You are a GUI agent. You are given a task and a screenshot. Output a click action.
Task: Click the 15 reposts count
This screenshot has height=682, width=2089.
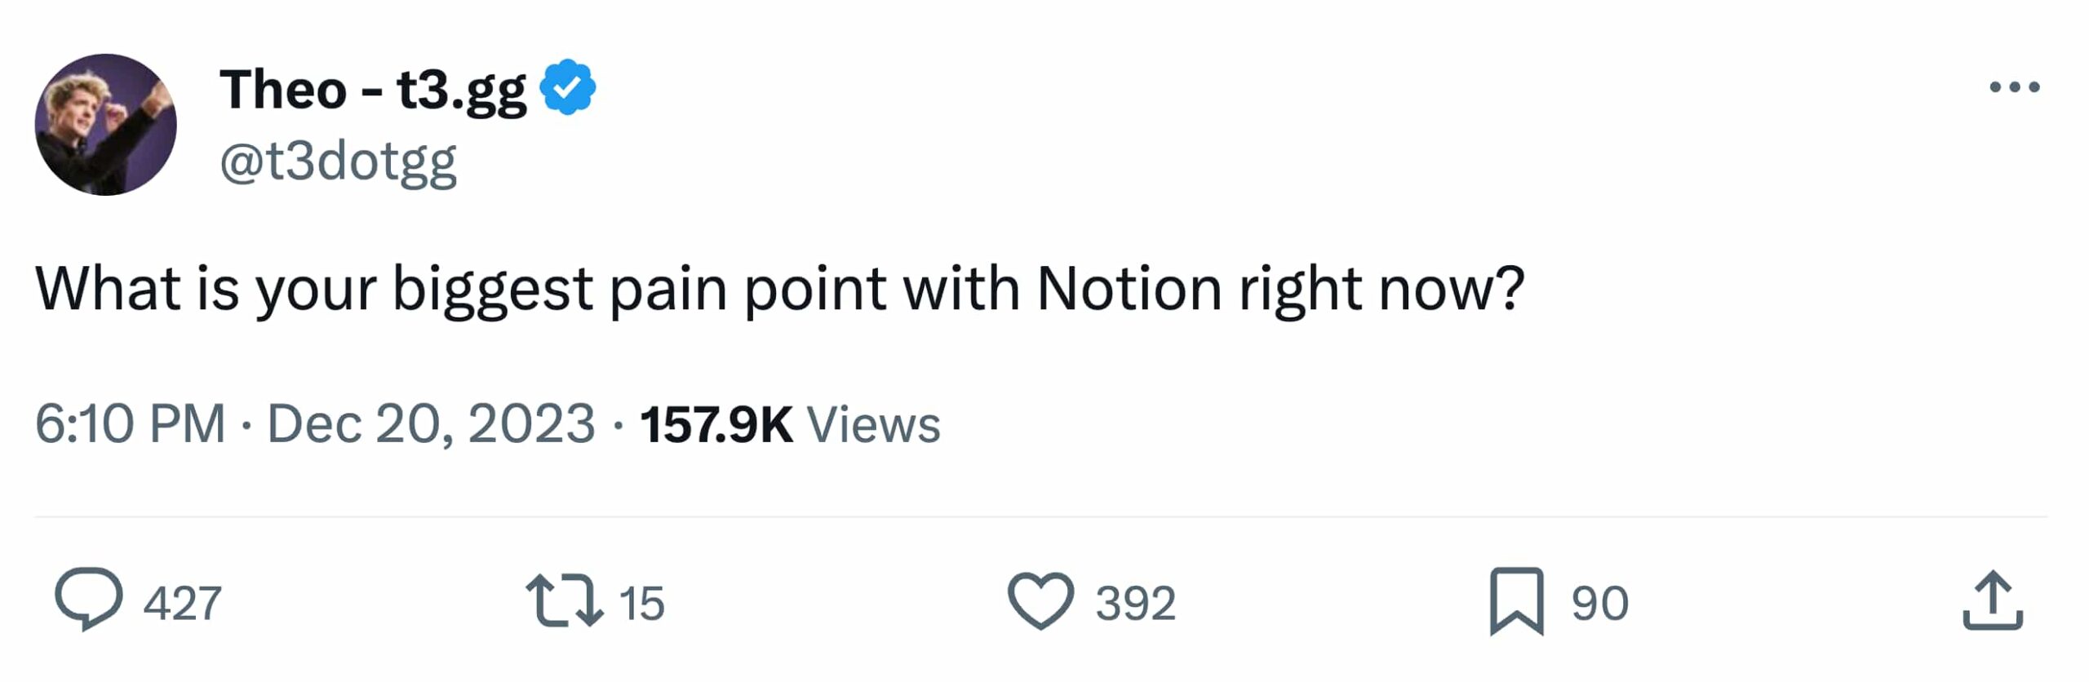[643, 604]
